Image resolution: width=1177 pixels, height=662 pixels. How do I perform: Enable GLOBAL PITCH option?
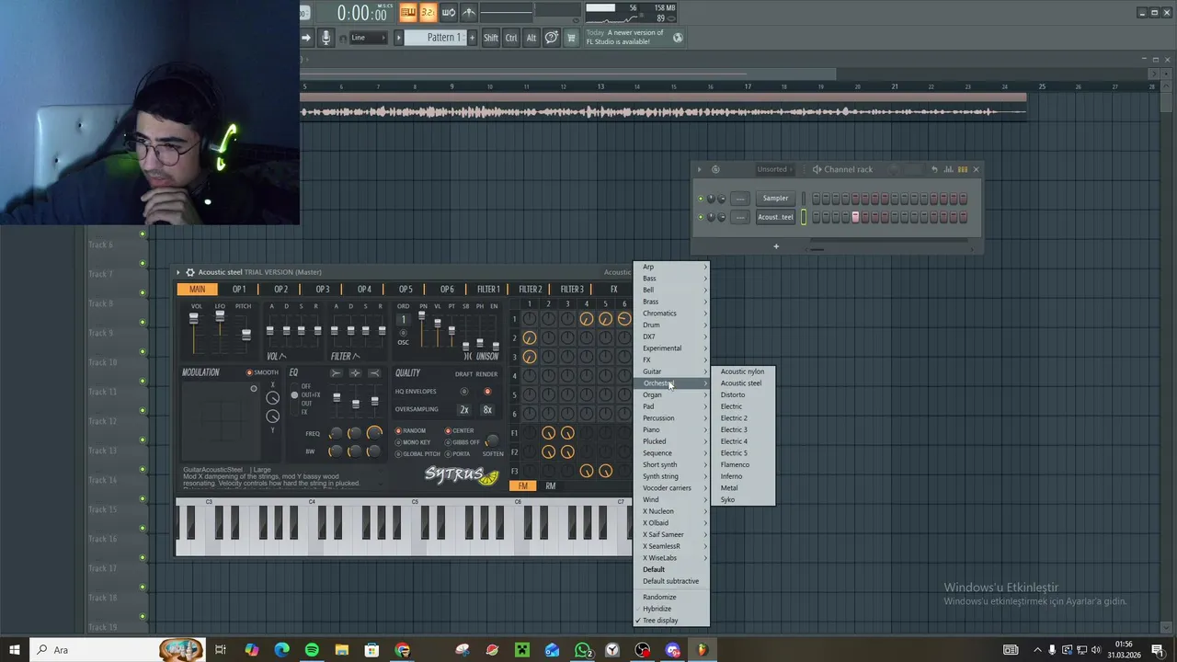[x=417, y=454]
